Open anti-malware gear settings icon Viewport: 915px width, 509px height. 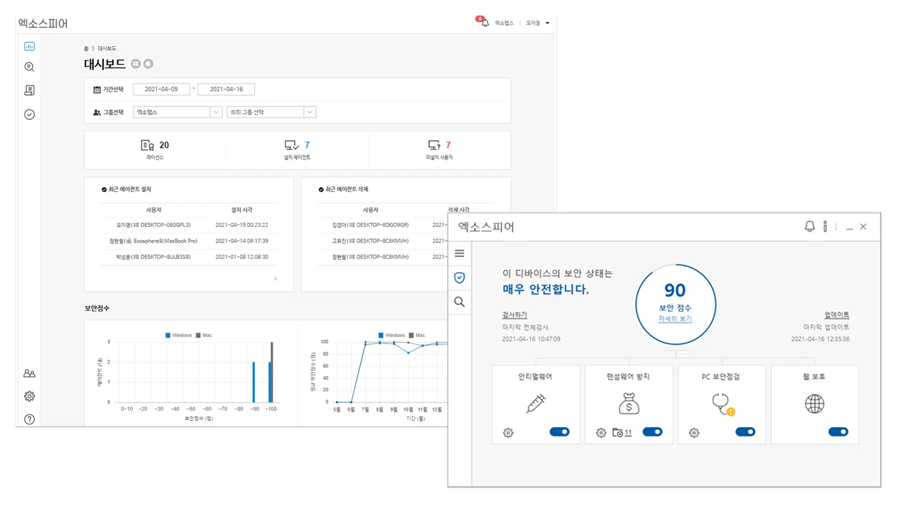pos(508,433)
